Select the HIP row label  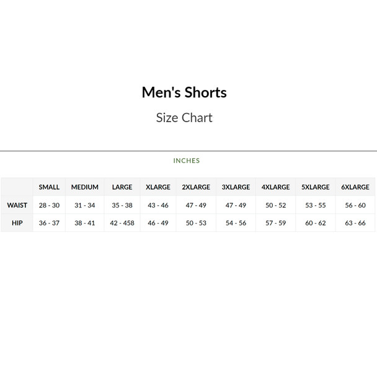coord(17,223)
